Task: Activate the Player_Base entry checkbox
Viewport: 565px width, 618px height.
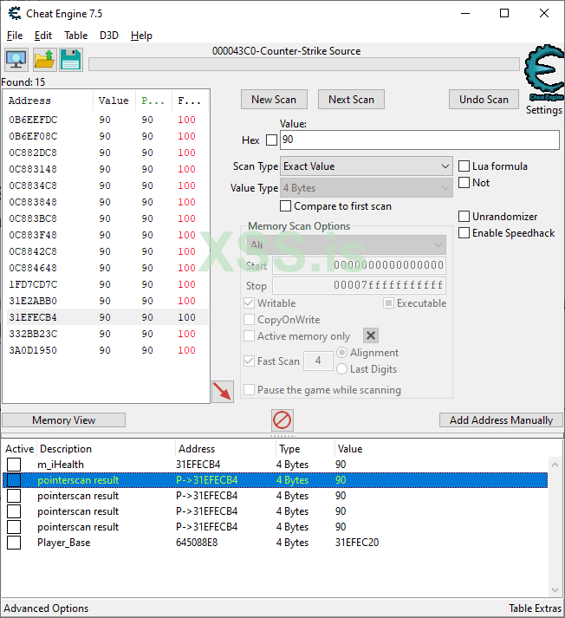Action: [x=14, y=543]
